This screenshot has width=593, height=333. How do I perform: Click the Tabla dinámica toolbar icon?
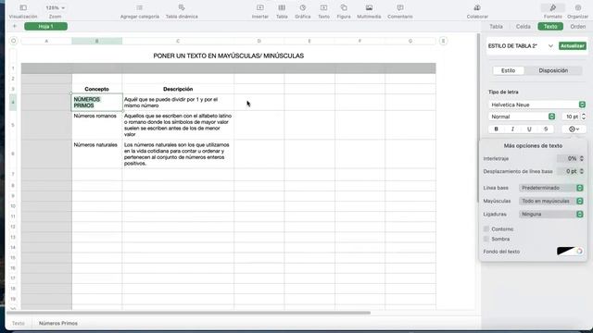click(x=182, y=8)
